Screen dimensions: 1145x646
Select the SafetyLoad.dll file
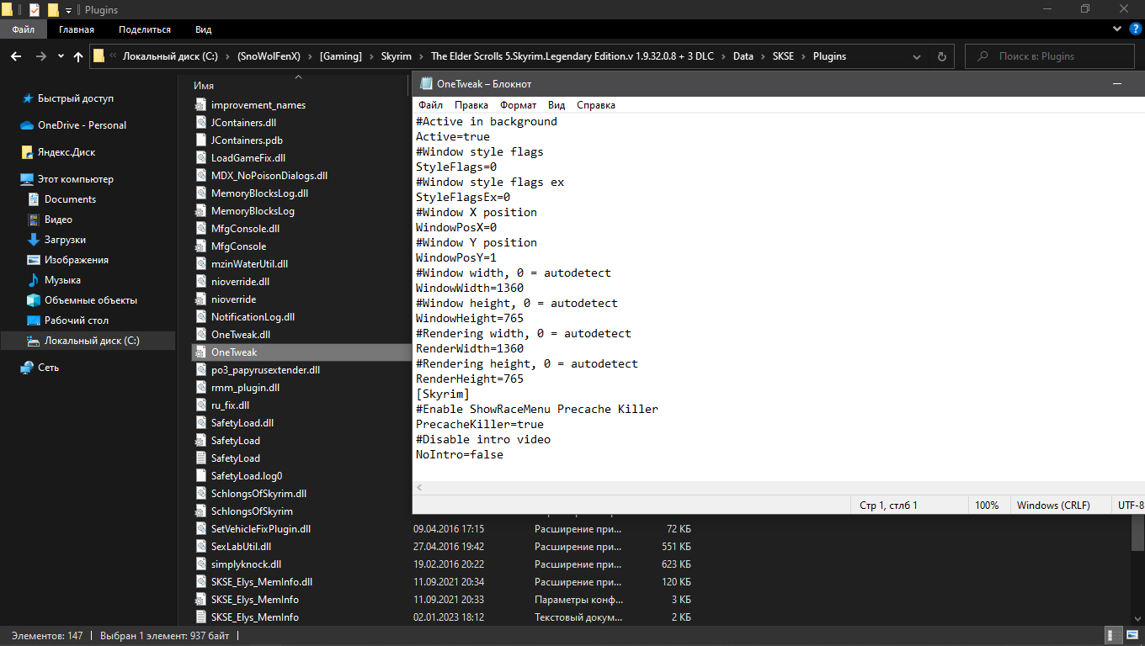[x=242, y=423]
